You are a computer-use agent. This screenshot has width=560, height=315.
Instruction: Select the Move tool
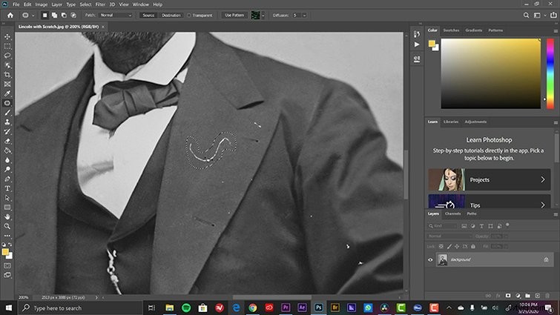pos(7,37)
